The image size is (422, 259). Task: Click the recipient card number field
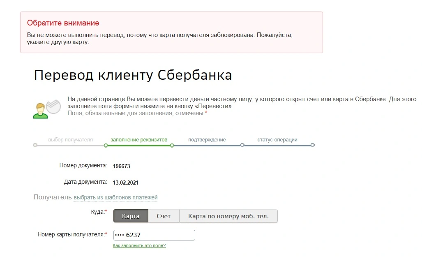tap(154, 235)
